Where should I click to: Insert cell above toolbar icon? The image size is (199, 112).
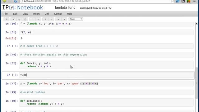click(x=51, y=19)
